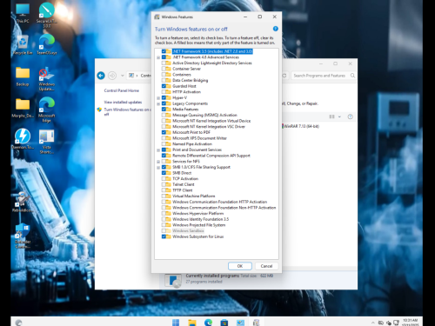This screenshot has width=435, height=326.
Task: Open the blue help icon in Windows Features
Action: [276, 29]
